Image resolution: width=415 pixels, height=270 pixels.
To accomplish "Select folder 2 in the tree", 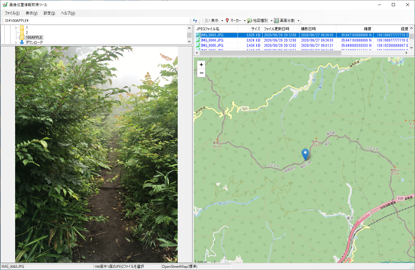I will (x=27, y=32).
